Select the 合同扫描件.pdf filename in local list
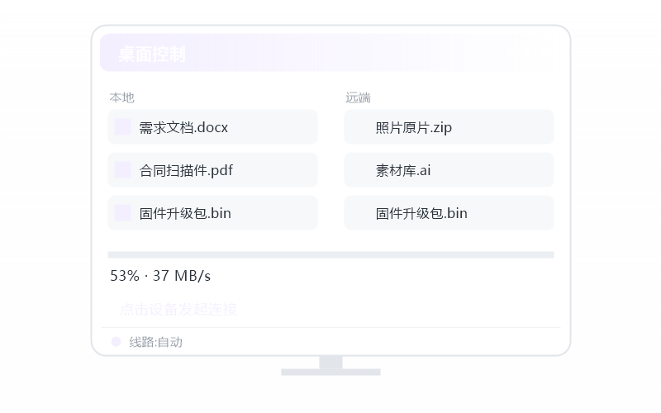This screenshot has height=413, width=661. pyautogui.click(x=186, y=170)
